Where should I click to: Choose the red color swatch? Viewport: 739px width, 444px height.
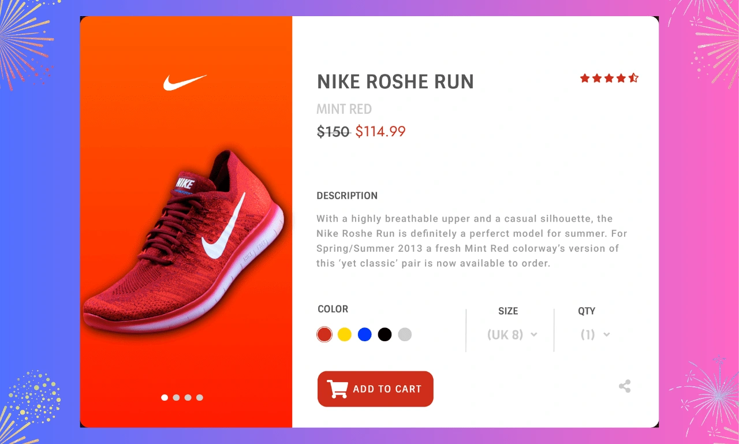pyautogui.click(x=324, y=334)
